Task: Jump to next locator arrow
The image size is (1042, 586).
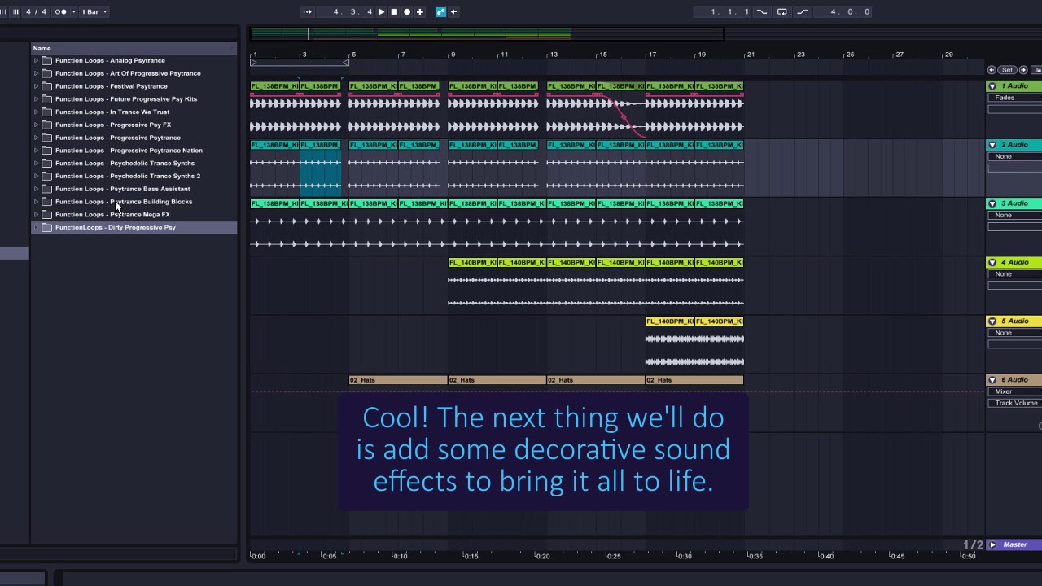Action: pos(1024,70)
